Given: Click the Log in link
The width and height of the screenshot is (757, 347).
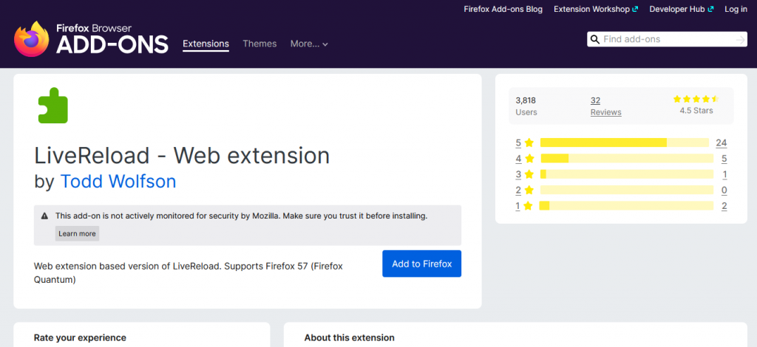Looking at the screenshot, I should (736, 9).
